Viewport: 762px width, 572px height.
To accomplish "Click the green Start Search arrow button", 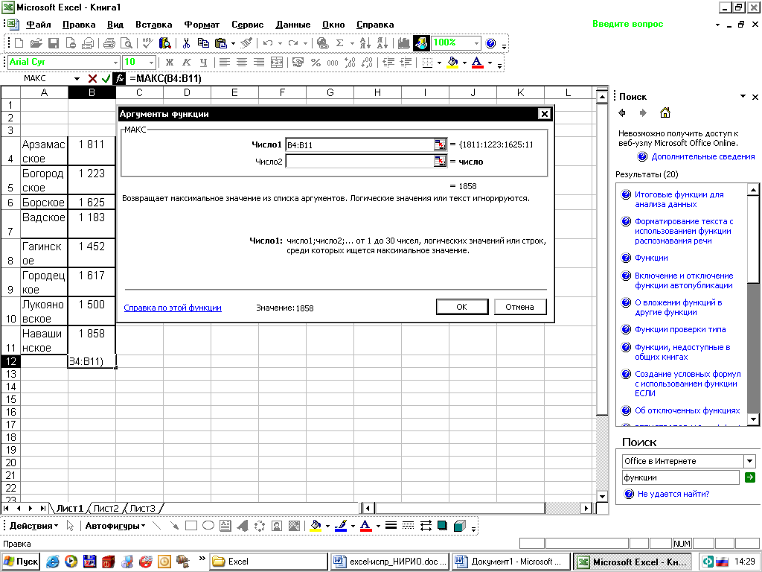I will 749,477.
